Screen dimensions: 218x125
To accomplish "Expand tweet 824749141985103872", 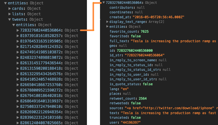I will pos(18,52).
